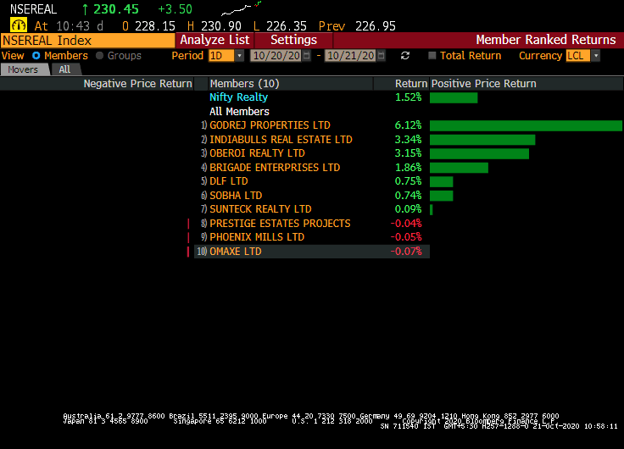Select the Groups radio button

[x=99, y=56]
